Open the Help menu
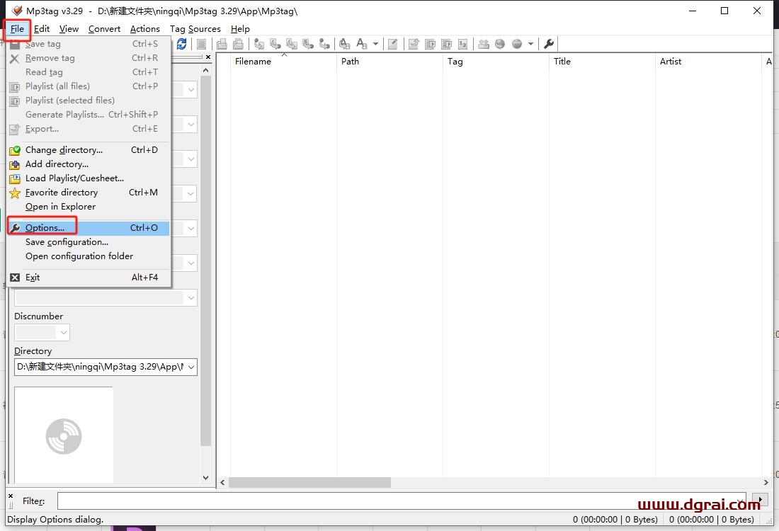This screenshot has height=531, width=779. (x=241, y=29)
